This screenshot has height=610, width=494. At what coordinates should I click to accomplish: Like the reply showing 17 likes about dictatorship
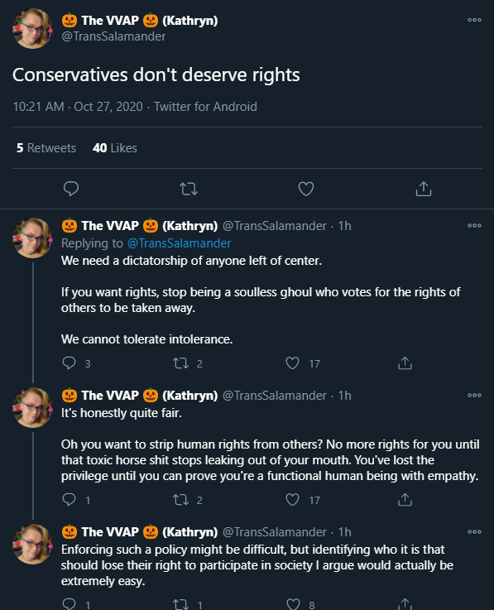point(292,363)
